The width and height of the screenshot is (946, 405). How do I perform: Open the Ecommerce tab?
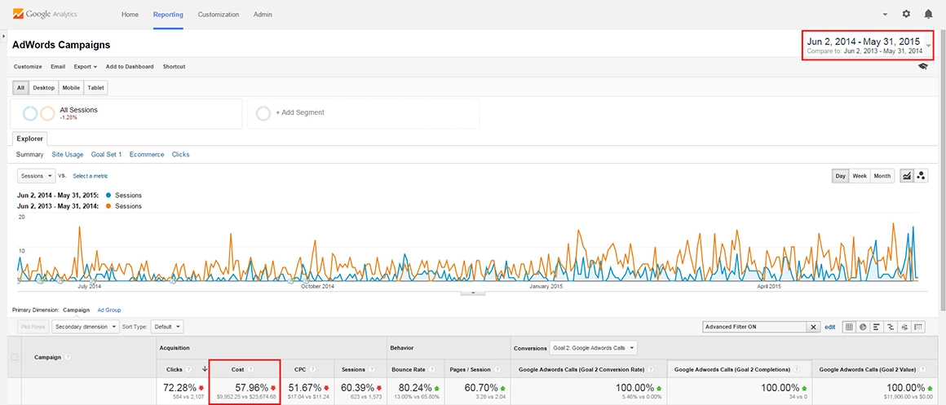tap(147, 154)
